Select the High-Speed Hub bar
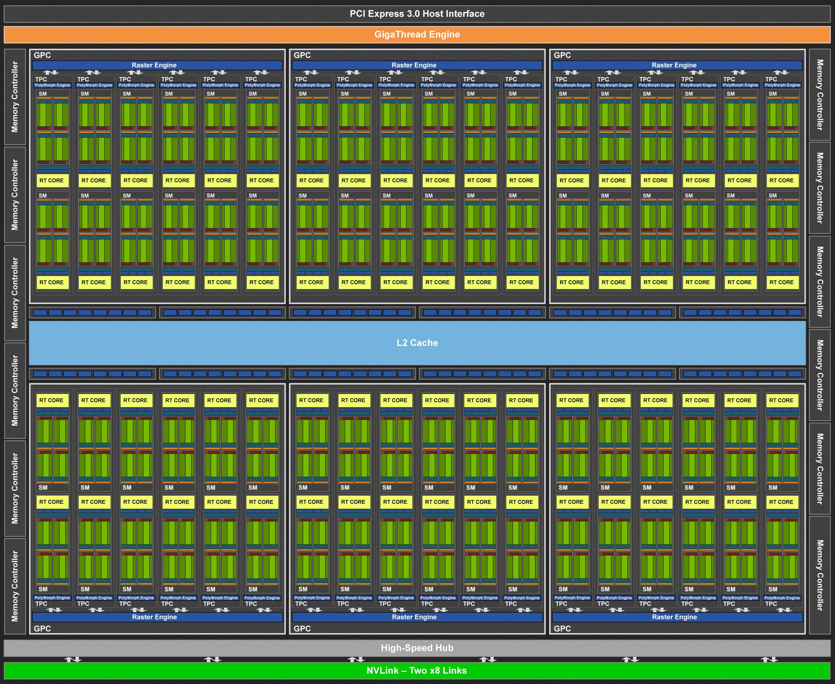 pos(417,648)
